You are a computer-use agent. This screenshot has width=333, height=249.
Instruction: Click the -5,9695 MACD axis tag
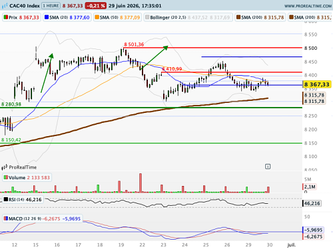[313, 230]
